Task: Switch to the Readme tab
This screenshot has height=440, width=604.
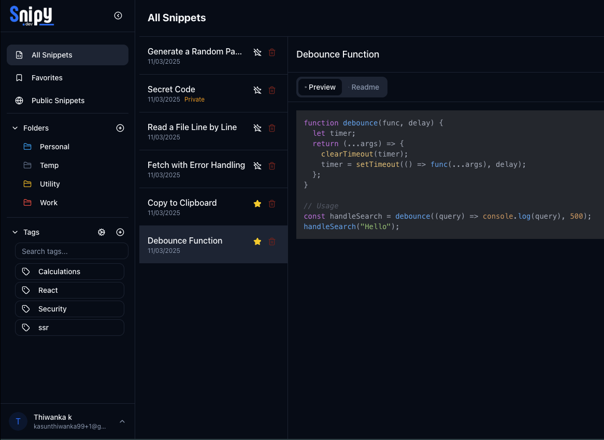Action: click(365, 87)
